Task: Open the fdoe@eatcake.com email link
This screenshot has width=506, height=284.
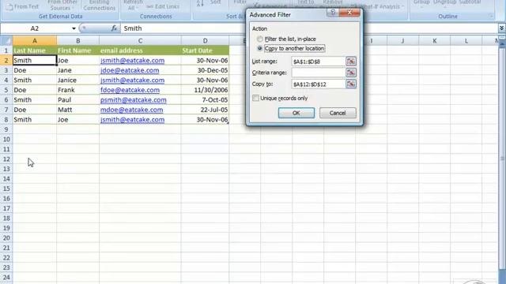Action: point(130,90)
